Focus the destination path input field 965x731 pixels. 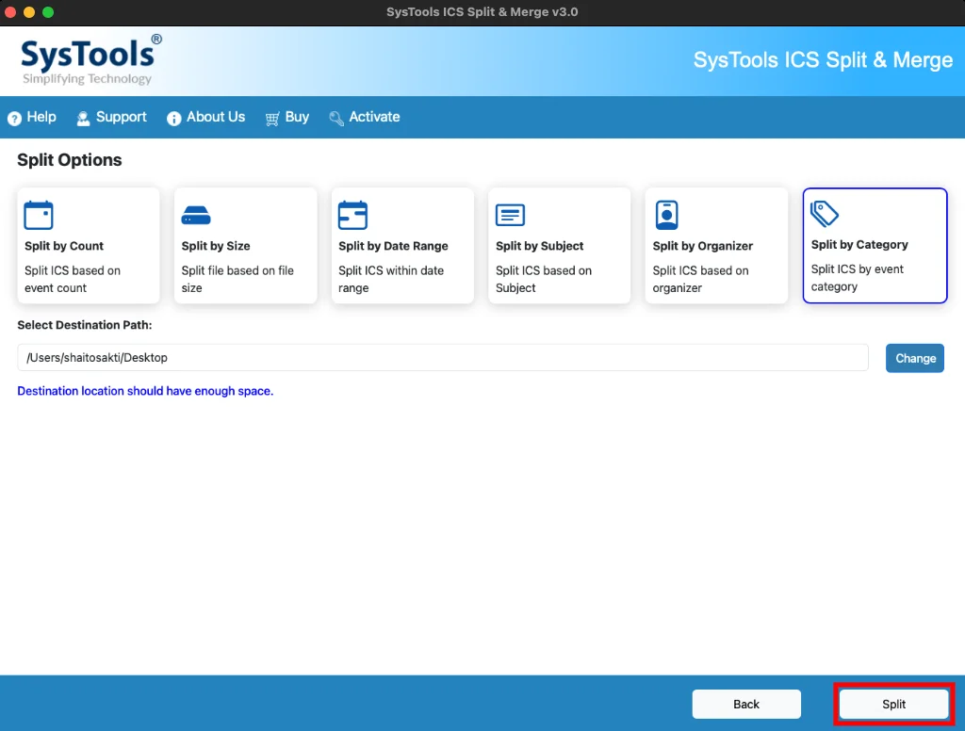(443, 358)
